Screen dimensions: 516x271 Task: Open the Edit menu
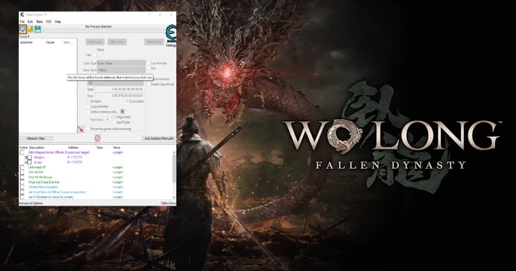coord(30,22)
